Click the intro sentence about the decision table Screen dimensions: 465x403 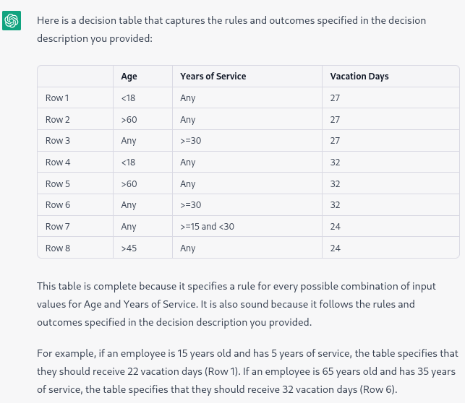[231, 30]
